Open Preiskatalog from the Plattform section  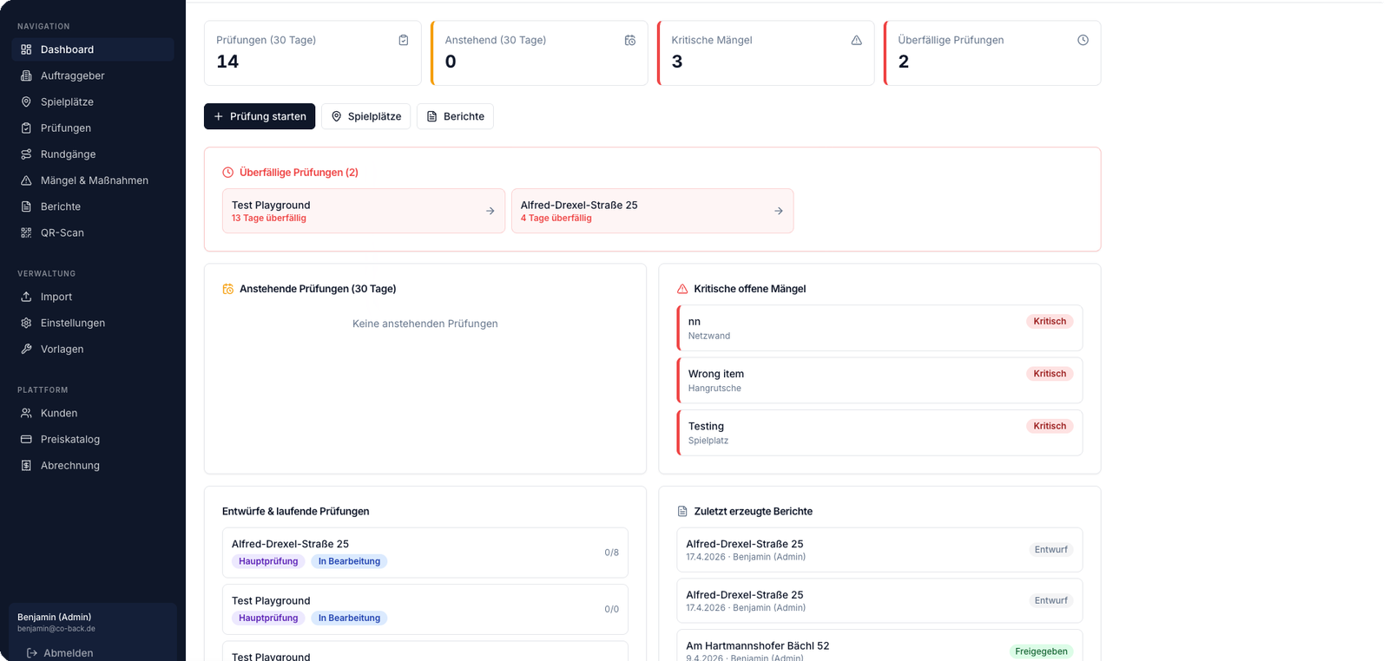[69, 440]
